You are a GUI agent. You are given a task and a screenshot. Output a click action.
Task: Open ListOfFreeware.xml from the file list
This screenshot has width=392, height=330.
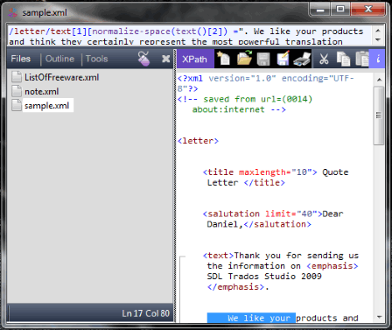[x=61, y=77]
